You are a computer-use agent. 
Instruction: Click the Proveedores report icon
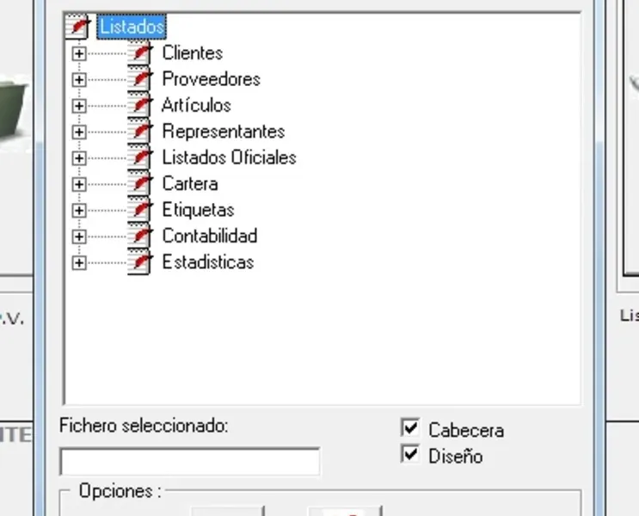140,79
